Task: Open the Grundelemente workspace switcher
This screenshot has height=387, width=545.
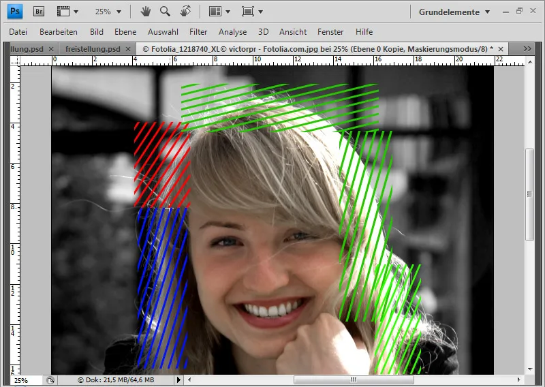Action: [454, 12]
